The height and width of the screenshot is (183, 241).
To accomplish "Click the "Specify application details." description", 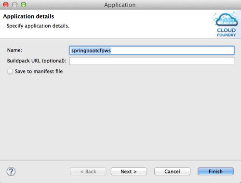I will (38, 26).
